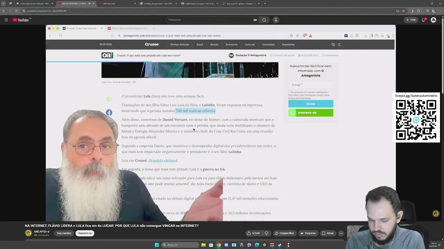Open the on-screen keyboard icon in search box

(255, 20)
